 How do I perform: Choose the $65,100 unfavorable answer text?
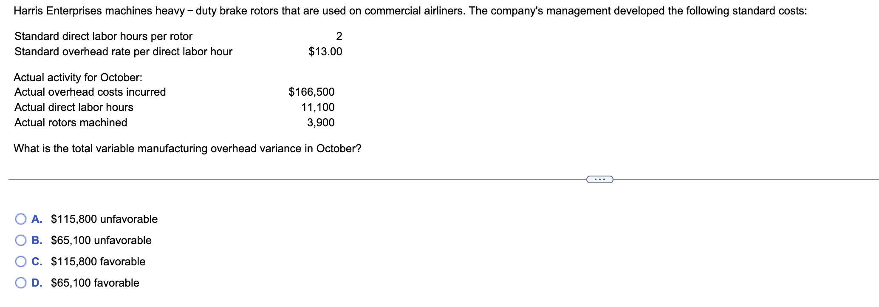(101, 240)
